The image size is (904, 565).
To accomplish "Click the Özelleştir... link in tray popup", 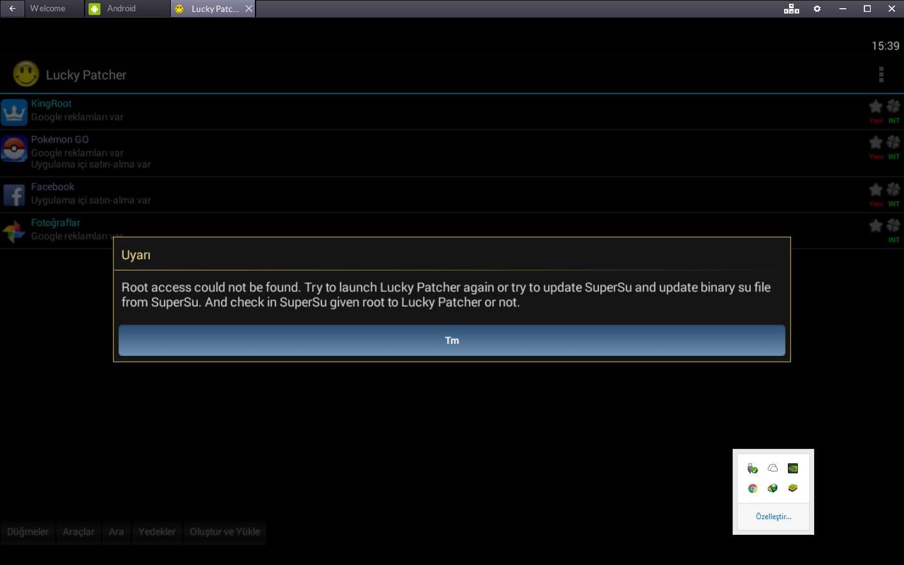I will point(773,517).
